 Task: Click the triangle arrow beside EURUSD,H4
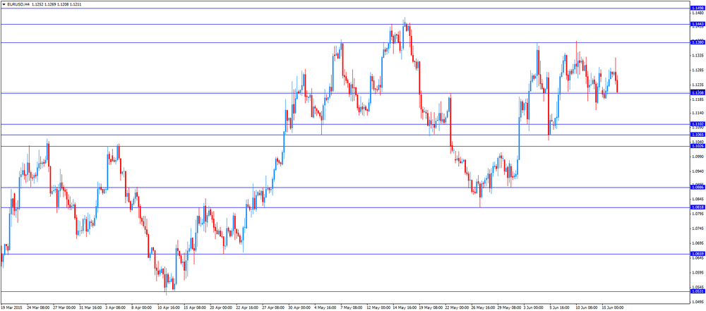point(4,4)
